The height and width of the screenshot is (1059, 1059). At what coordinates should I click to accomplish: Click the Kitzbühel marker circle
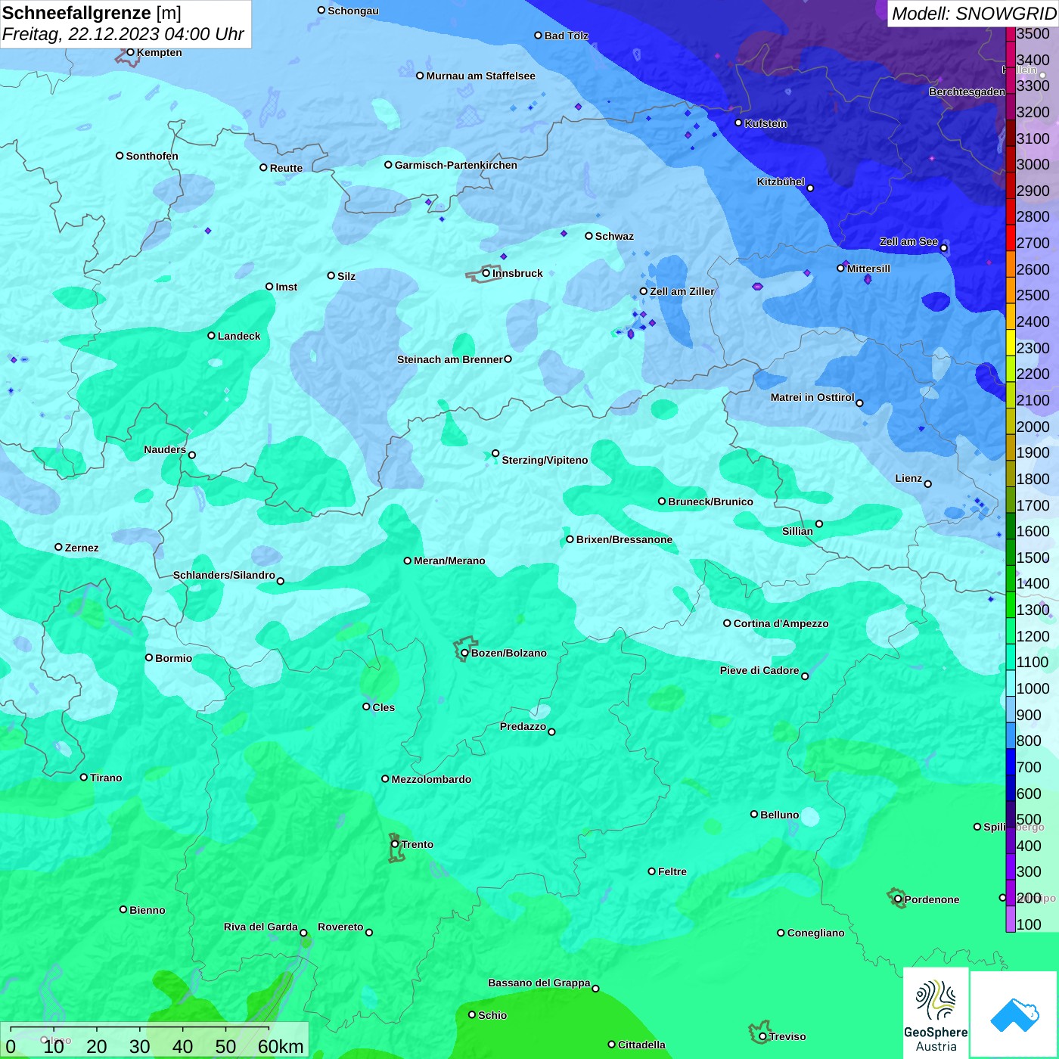pyautogui.click(x=811, y=188)
